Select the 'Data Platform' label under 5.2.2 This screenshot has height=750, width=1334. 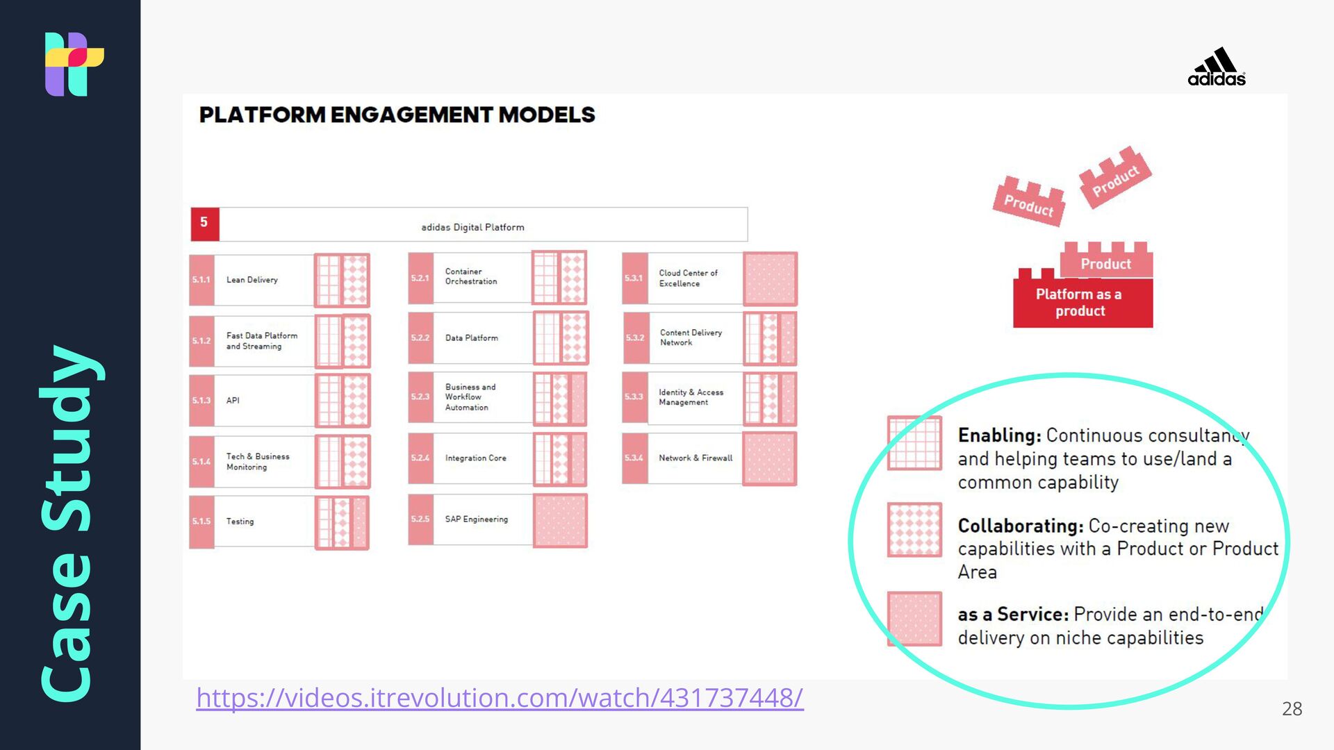[x=472, y=338]
